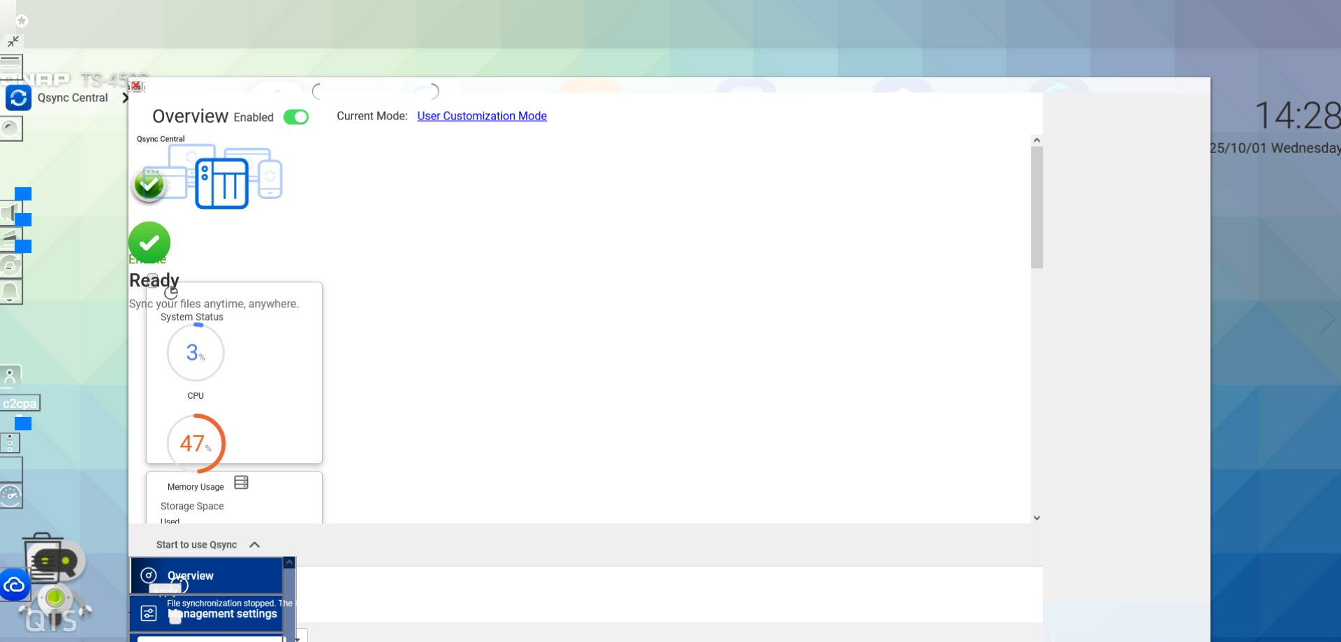The image size is (1341, 642).
Task: Click the desktop next-page arrow on right
Action: (1327, 321)
